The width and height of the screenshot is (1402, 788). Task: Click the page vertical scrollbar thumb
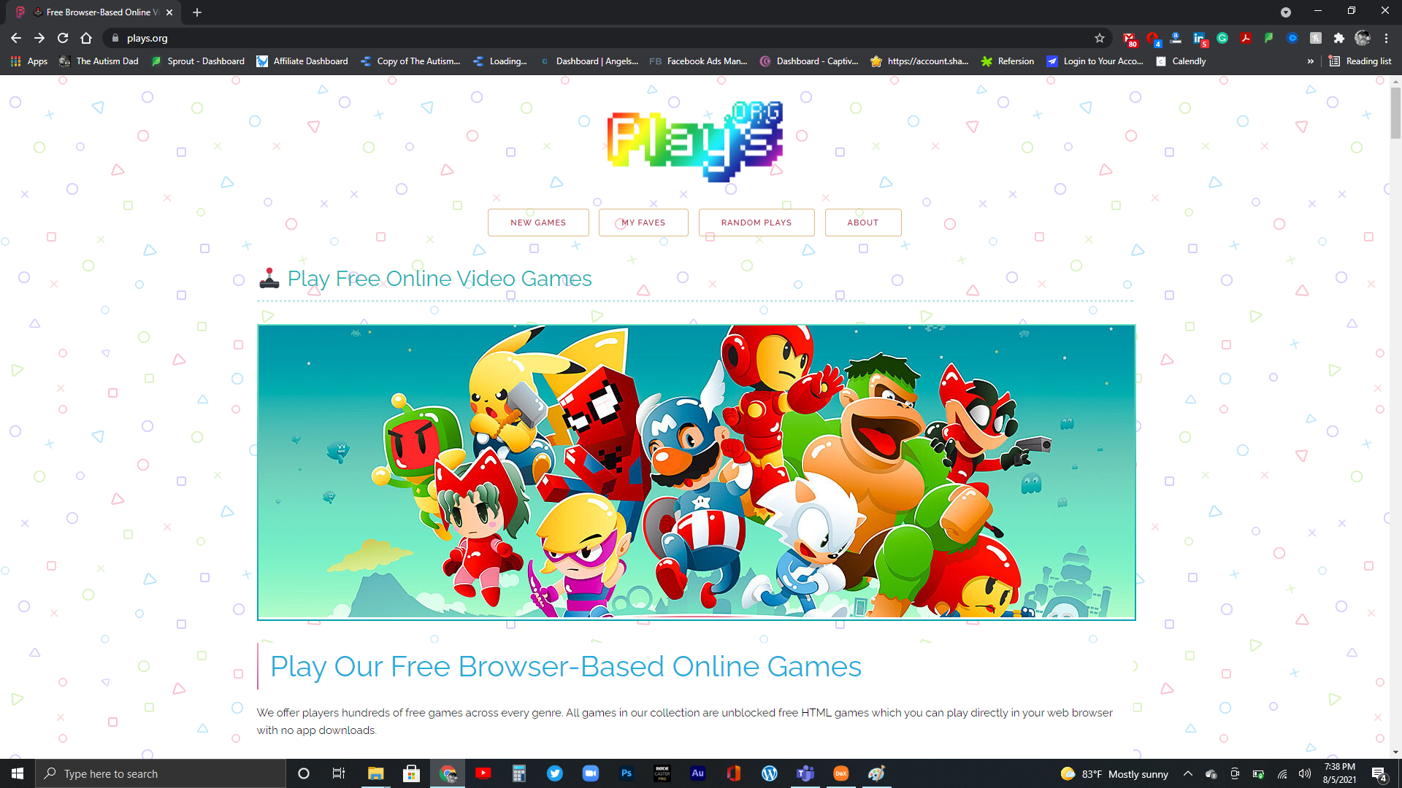coord(1395,112)
